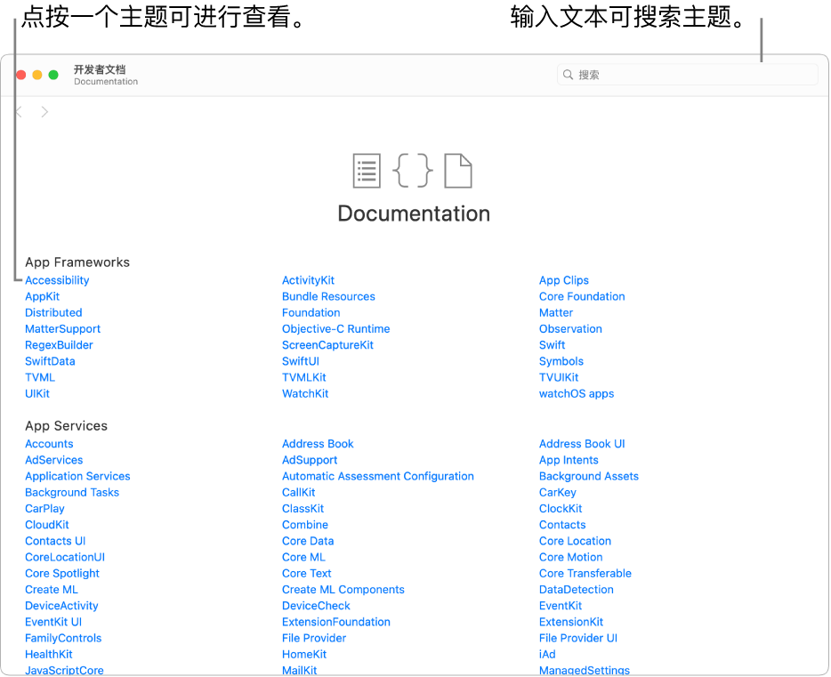
Task: Select the File Provider link
Action: coord(314,639)
